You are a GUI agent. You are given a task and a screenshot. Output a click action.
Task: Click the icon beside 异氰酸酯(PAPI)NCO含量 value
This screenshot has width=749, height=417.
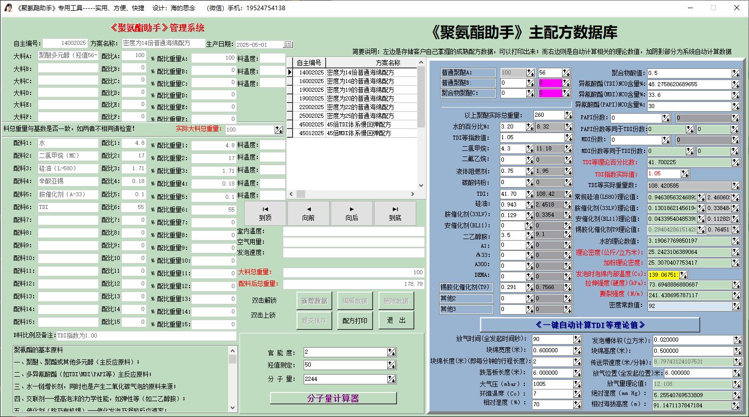point(736,106)
